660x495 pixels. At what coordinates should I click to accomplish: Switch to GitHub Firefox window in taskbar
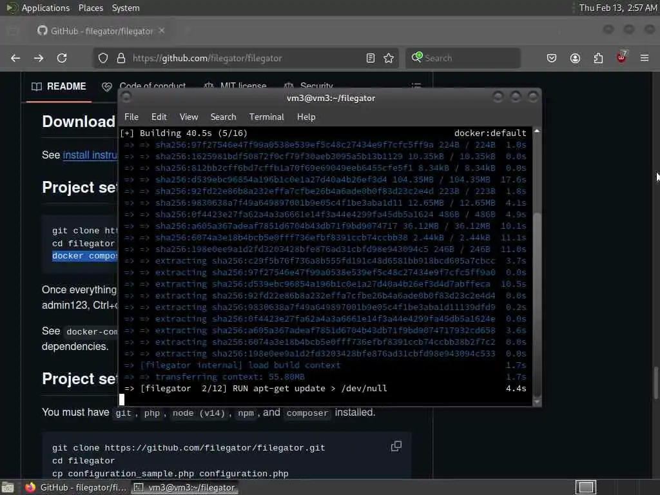pyautogui.click(x=76, y=487)
